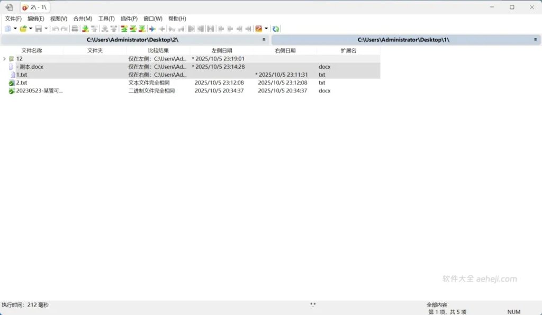Enable the same-files-only display filter
Screen dimensions: 542x315
click(x=143, y=29)
